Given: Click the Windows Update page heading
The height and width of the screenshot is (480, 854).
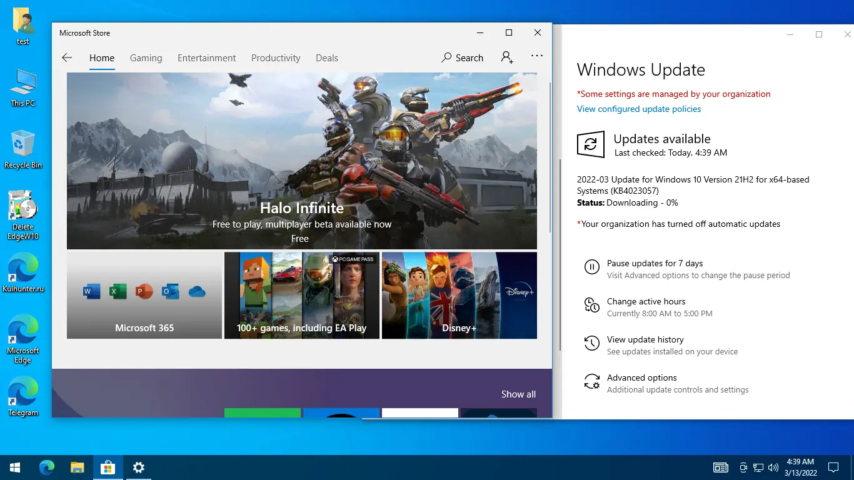Looking at the screenshot, I should (x=641, y=70).
